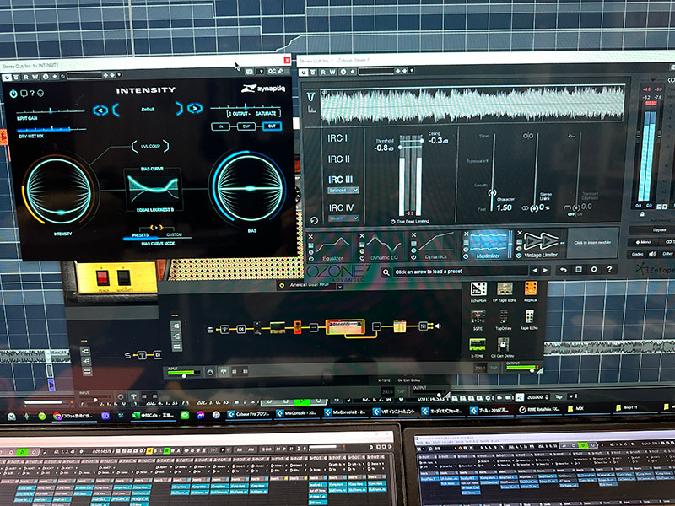Image resolution: width=675 pixels, height=506 pixels.
Task: Open the Vintage Limiter module in Ozone
Action: click(x=542, y=243)
